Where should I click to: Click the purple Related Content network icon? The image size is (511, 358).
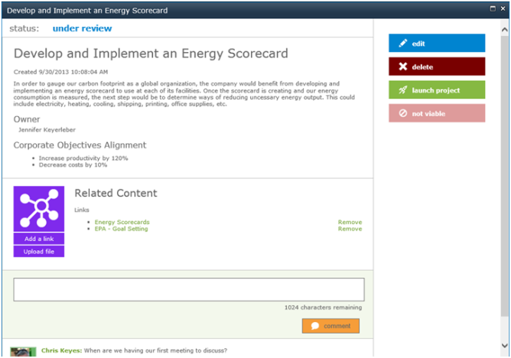(39, 209)
